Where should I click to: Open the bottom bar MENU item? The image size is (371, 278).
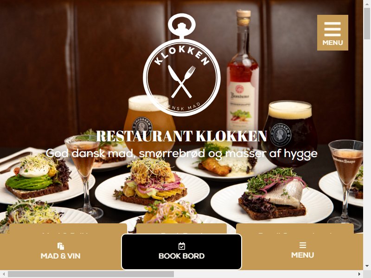click(x=303, y=252)
